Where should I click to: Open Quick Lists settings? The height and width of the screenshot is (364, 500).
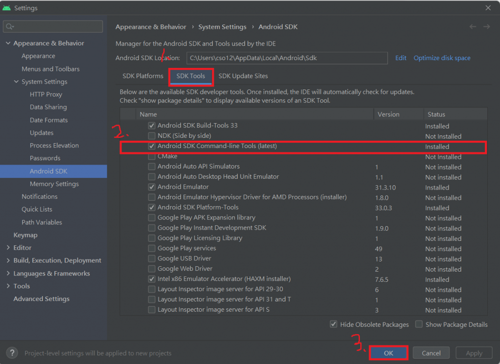pos(37,209)
